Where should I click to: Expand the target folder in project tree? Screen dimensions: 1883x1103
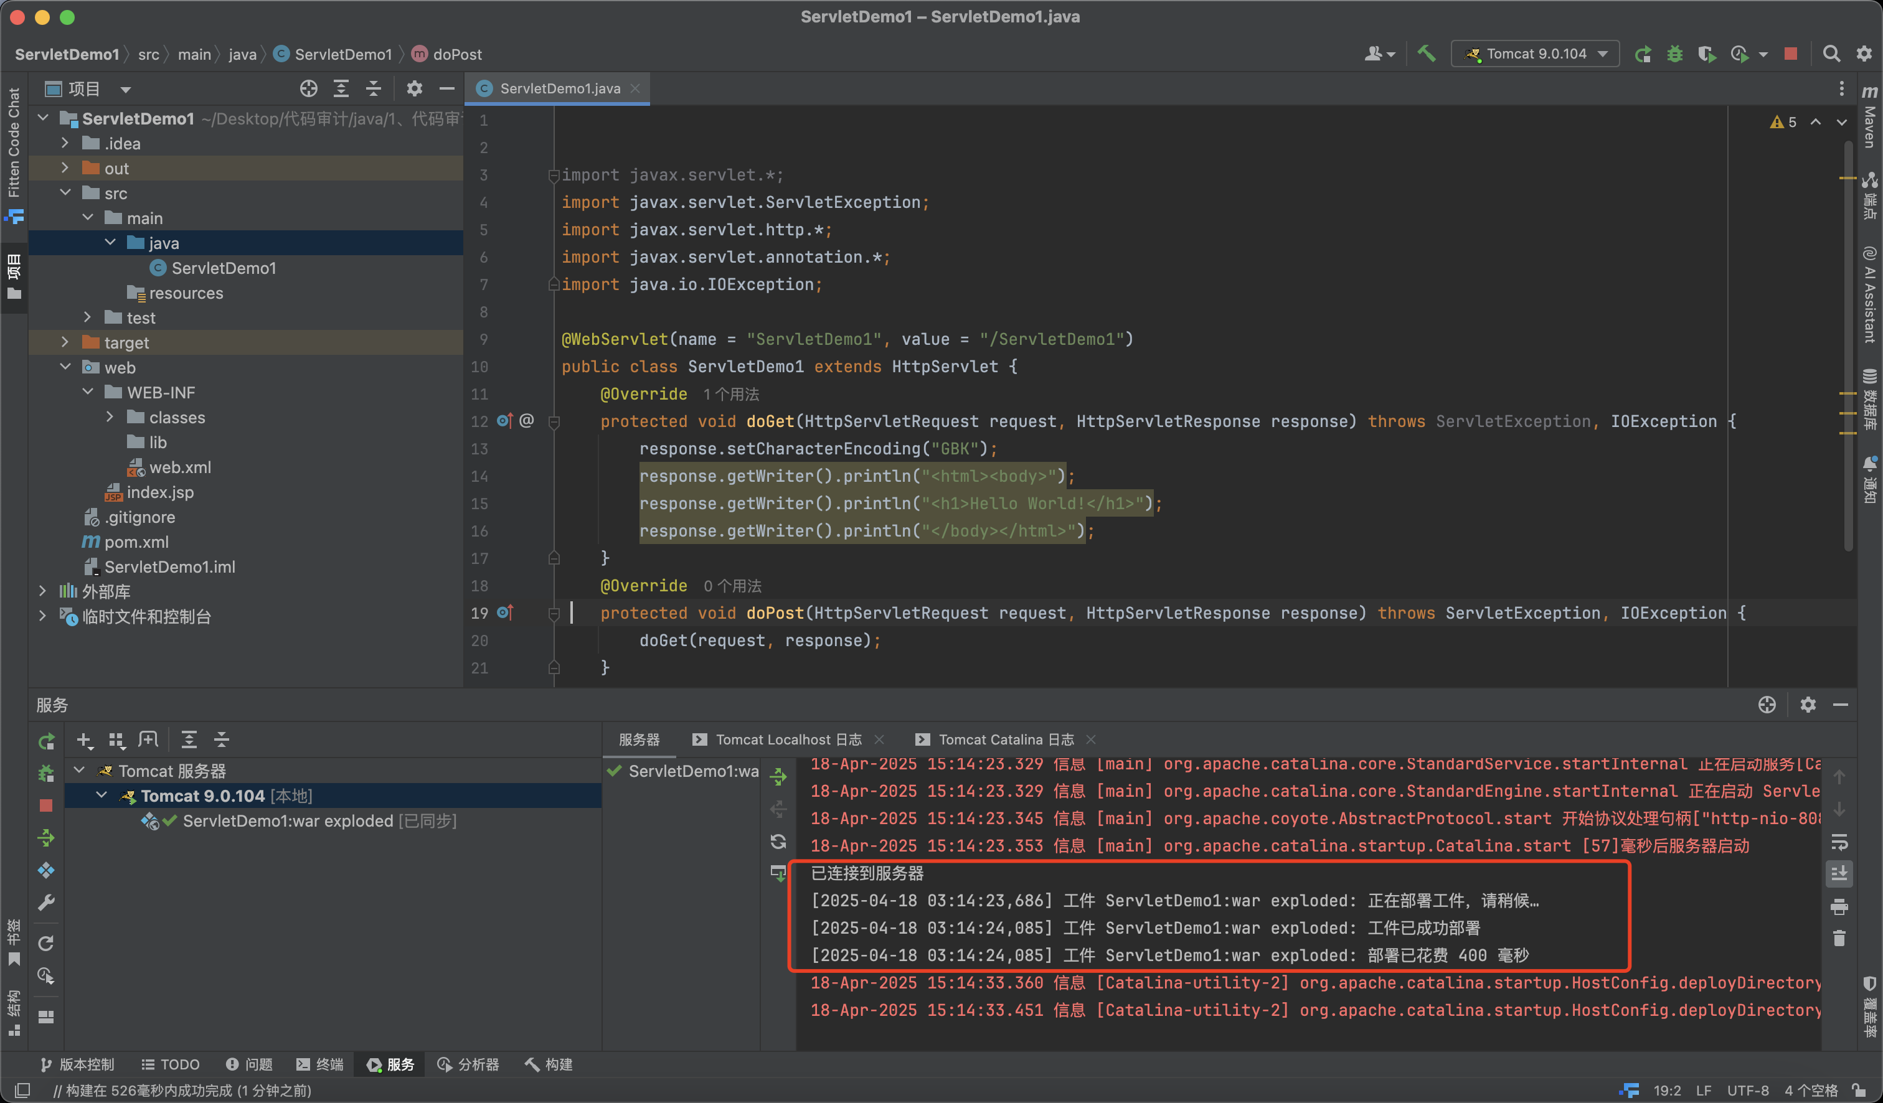(x=65, y=343)
